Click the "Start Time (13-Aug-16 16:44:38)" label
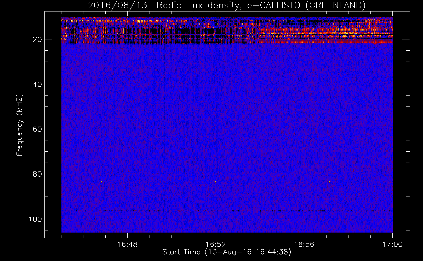The height and width of the screenshot is (261, 423). pos(227,252)
